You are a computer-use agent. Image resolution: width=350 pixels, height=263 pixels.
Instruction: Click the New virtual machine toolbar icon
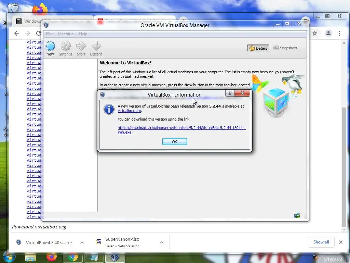click(x=50, y=48)
